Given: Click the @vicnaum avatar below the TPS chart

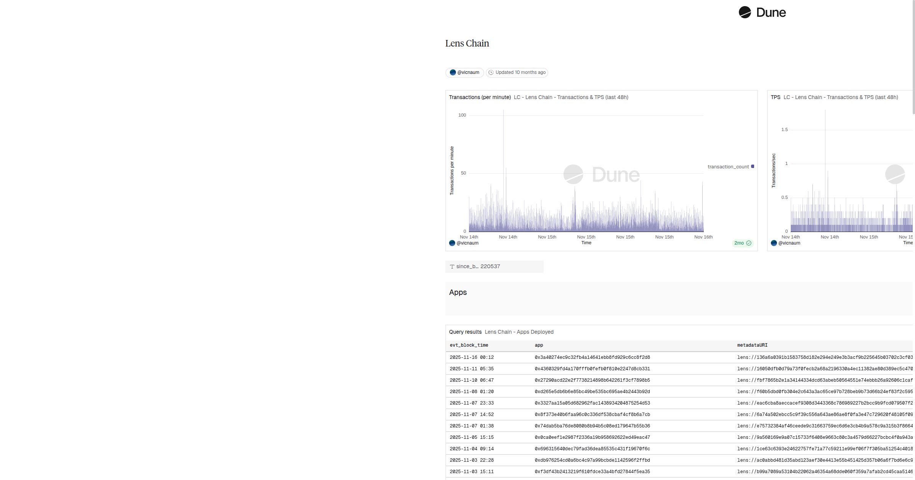Looking at the screenshot, I should pyautogui.click(x=774, y=243).
